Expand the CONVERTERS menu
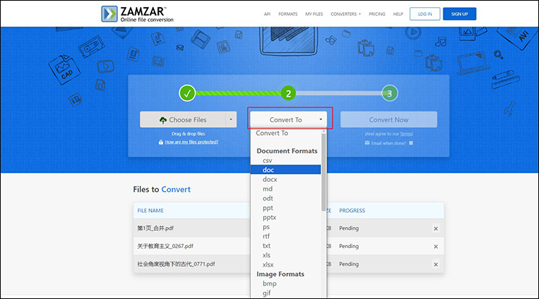The width and height of the screenshot is (539, 299). point(346,14)
